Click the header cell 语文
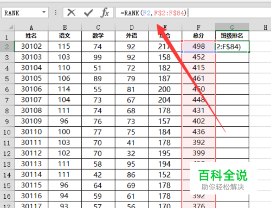271x208 pixels. pyautogui.click(x=64, y=36)
